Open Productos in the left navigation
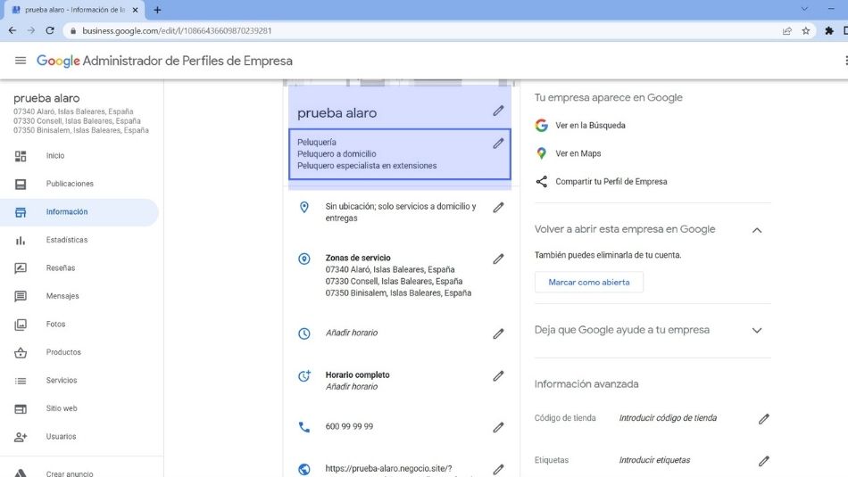 63,352
